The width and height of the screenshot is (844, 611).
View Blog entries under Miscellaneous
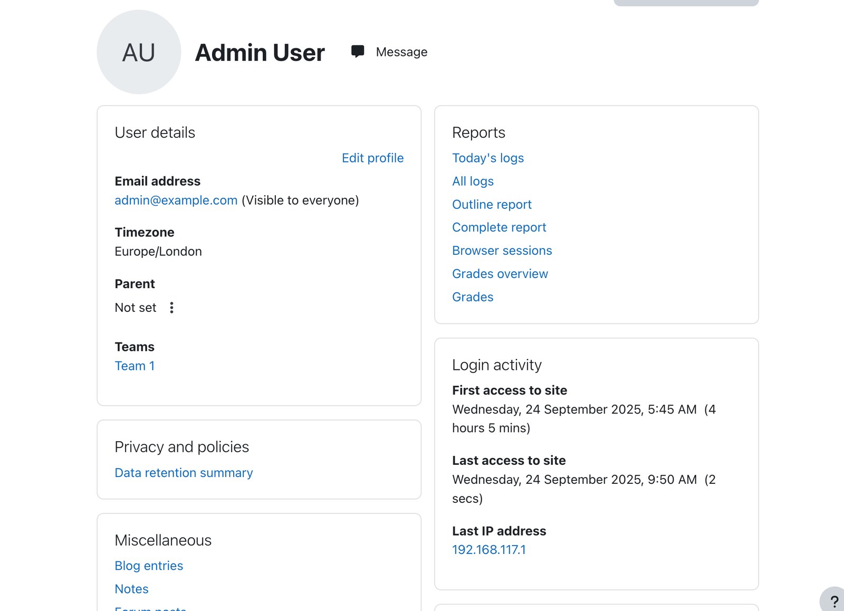tap(149, 565)
